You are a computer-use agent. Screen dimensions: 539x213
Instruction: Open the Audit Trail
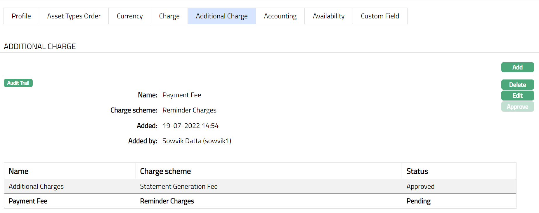[18, 83]
